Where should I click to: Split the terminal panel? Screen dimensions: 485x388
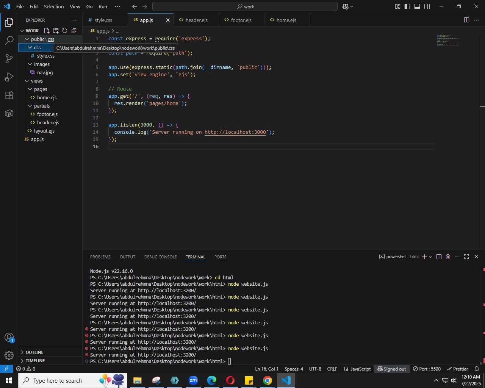(x=439, y=257)
